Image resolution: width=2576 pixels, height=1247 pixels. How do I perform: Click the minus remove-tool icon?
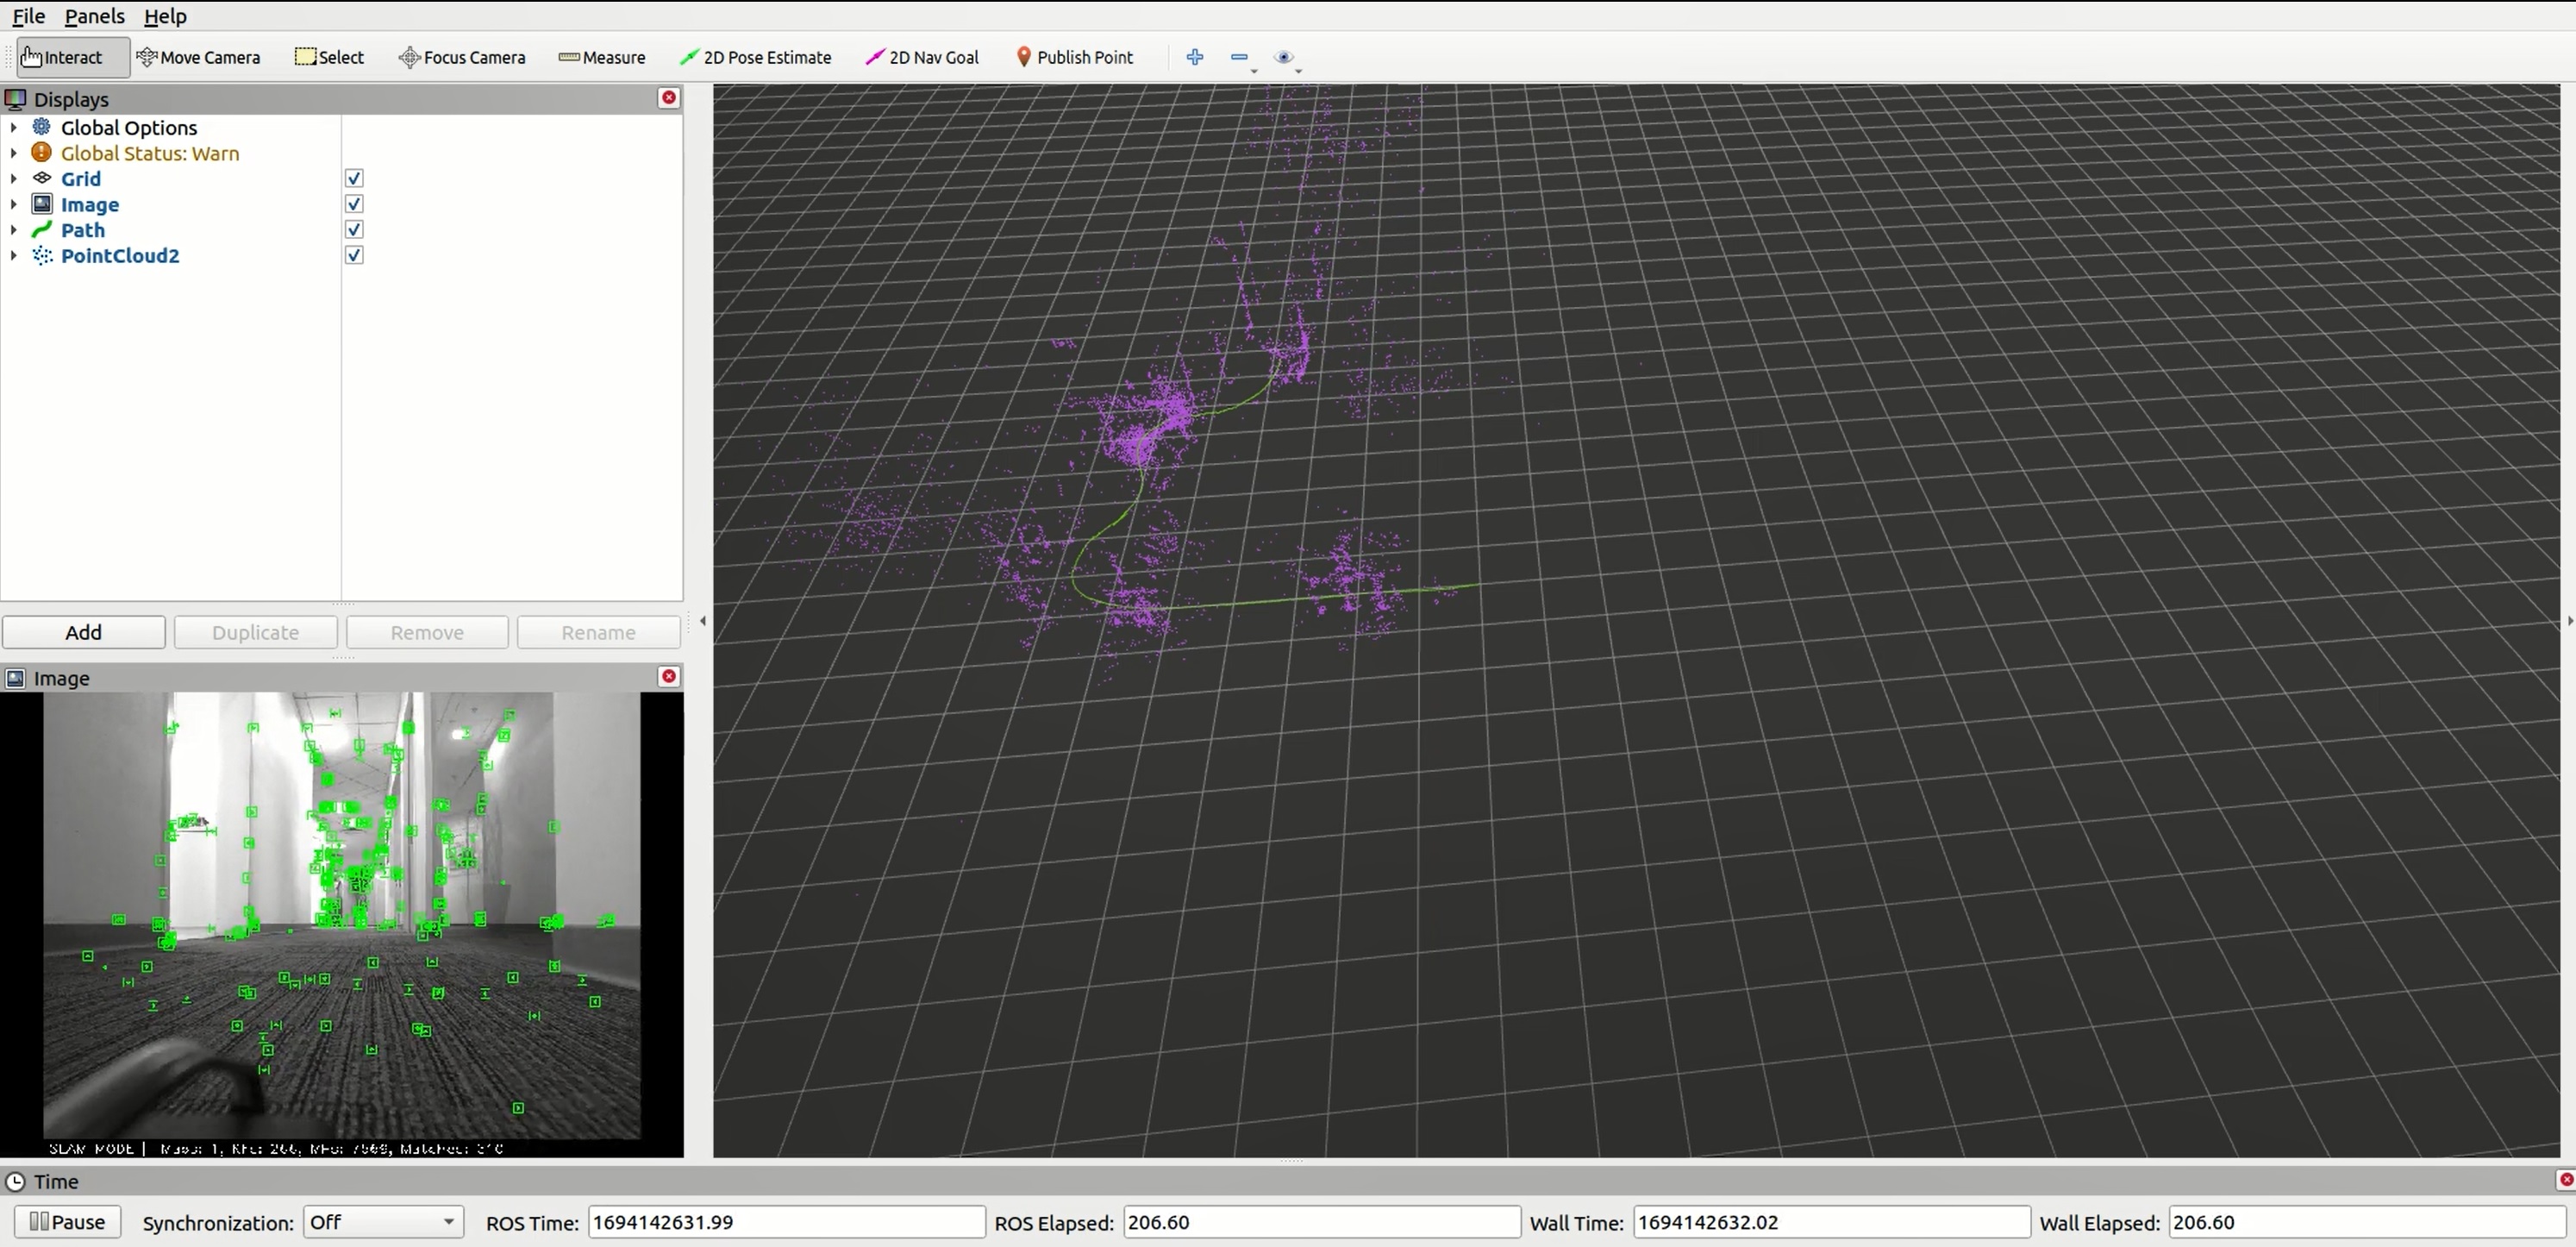[1239, 57]
